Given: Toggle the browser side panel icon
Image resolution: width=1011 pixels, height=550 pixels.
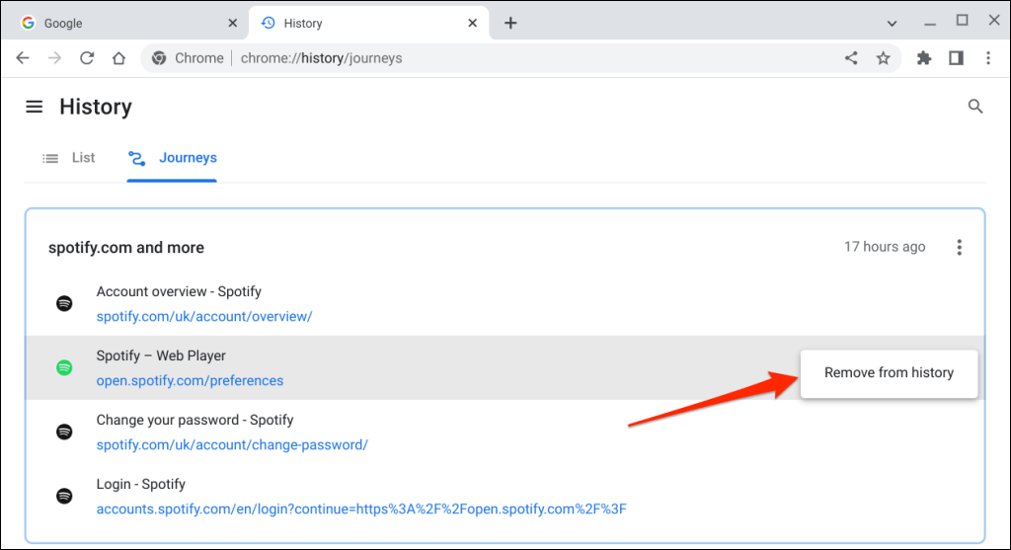Looking at the screenshot, I should [x=956, y=58].
